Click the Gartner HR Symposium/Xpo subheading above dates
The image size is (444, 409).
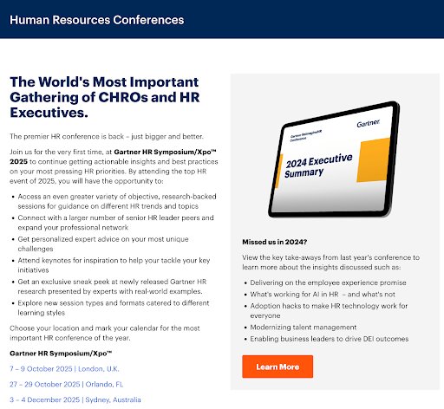(x=61, y=354)
